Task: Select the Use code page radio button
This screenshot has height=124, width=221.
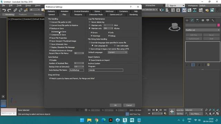Action: (115, 46)
